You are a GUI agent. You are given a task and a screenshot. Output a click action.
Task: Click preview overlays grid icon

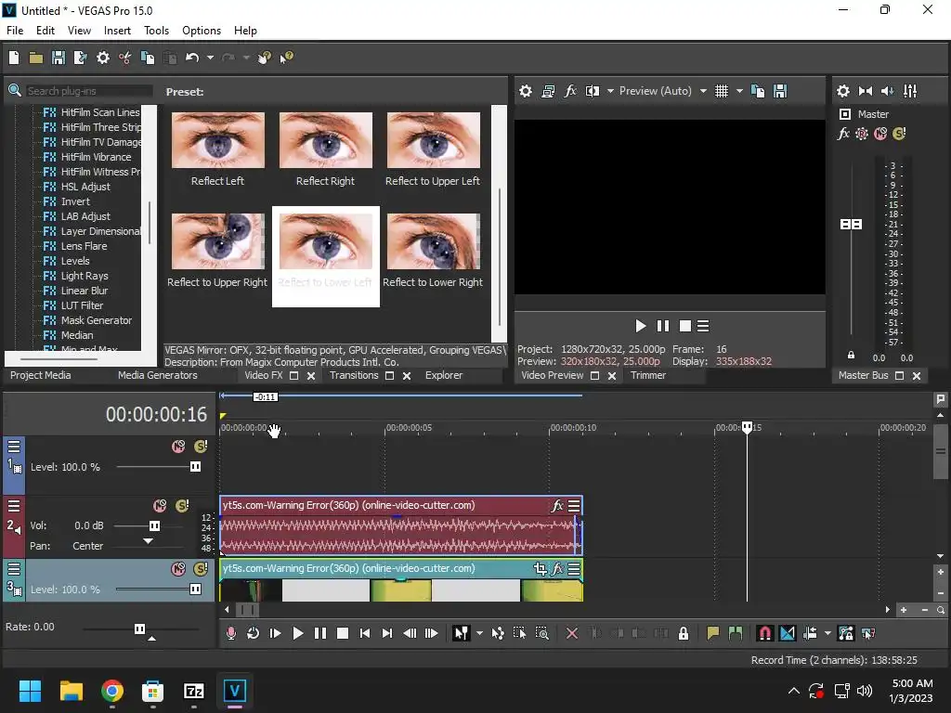coord(721,91)
